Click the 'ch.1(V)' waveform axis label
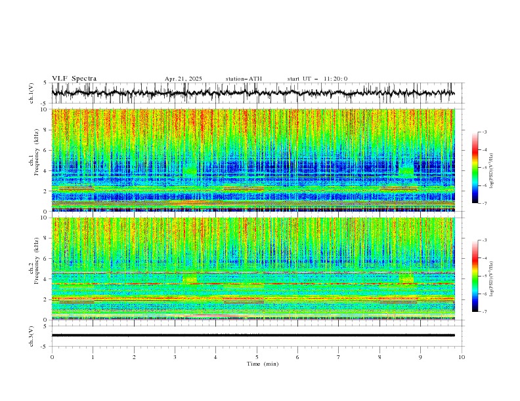Image resolution: width=520 pixels, height=401 pixels. [x=32, y=93]
